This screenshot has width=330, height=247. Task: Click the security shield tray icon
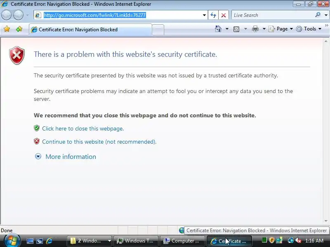click(x=271, y=240)
